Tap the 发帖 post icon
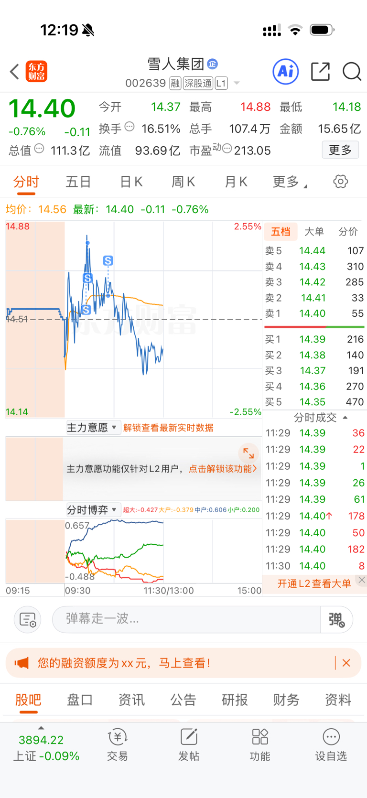 click(189, 745)
